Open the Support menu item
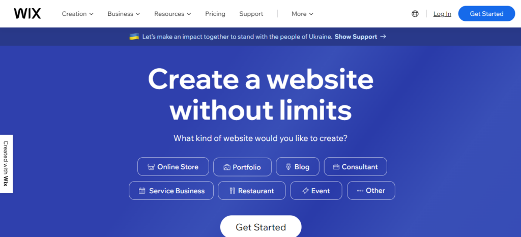 coord(251,14)
